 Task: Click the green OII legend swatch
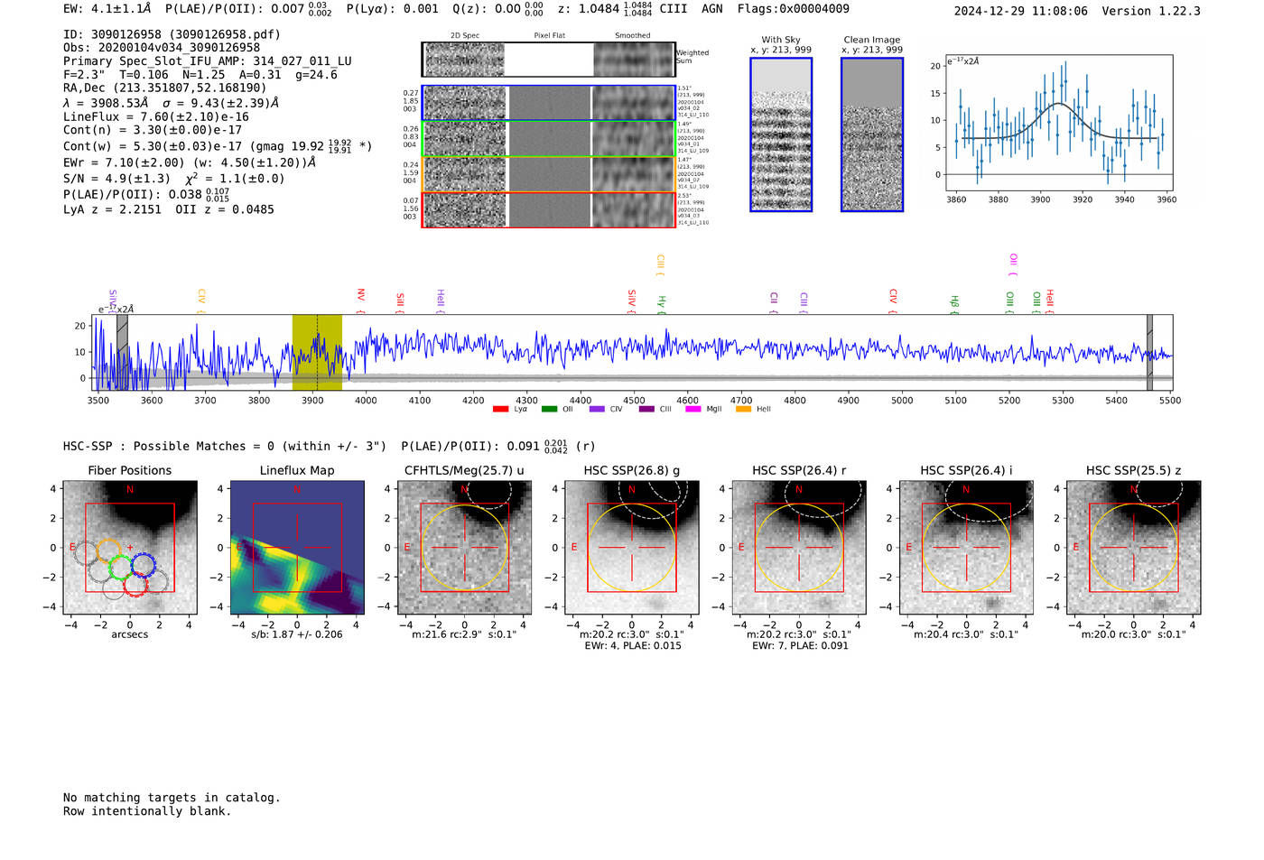coord(549,409)
